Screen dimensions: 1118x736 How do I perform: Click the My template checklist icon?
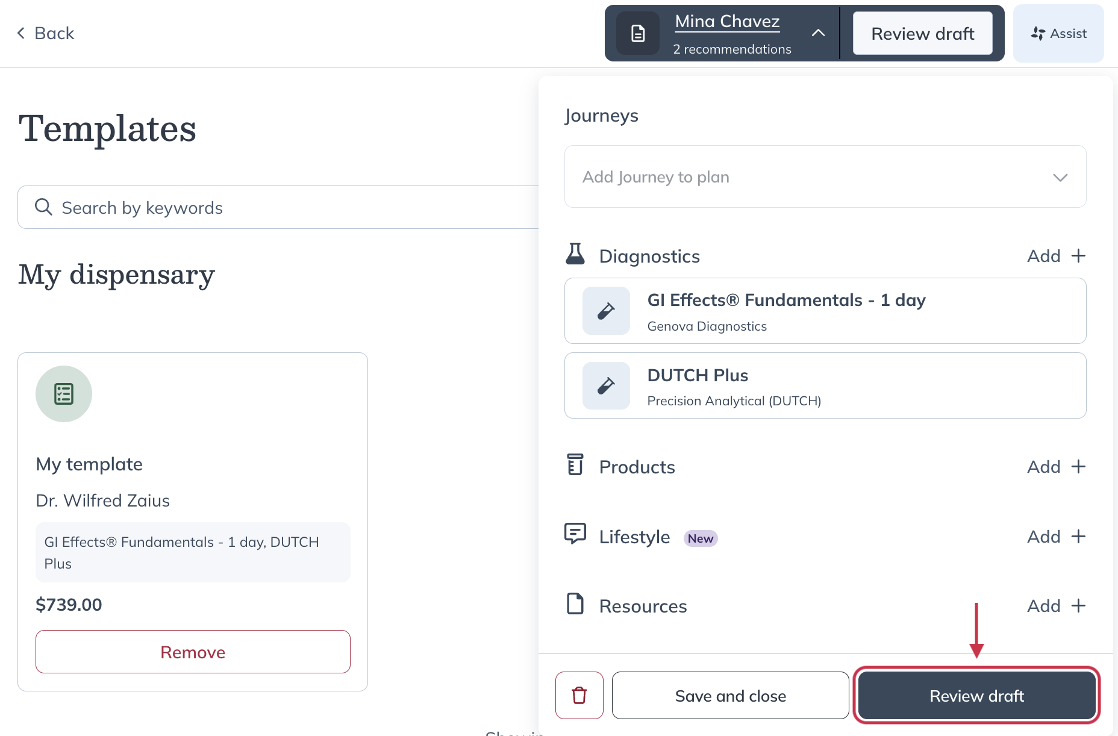pyautogui.click(x=64, y=394)
